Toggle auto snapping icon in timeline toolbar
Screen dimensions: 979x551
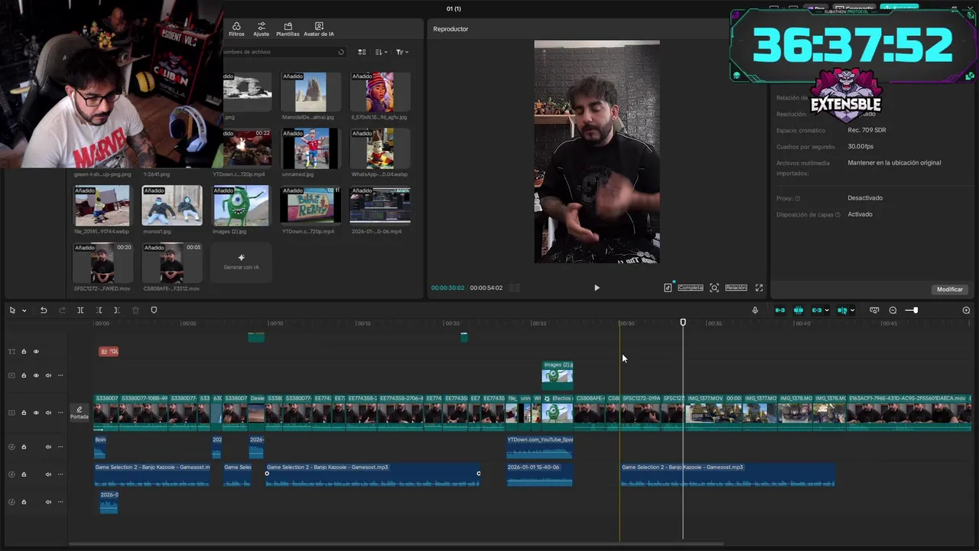point(798,310)
